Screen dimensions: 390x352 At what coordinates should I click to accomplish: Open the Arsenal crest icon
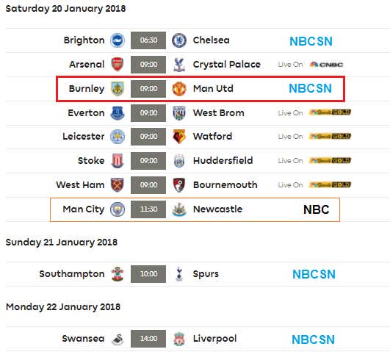pos(118,64)
